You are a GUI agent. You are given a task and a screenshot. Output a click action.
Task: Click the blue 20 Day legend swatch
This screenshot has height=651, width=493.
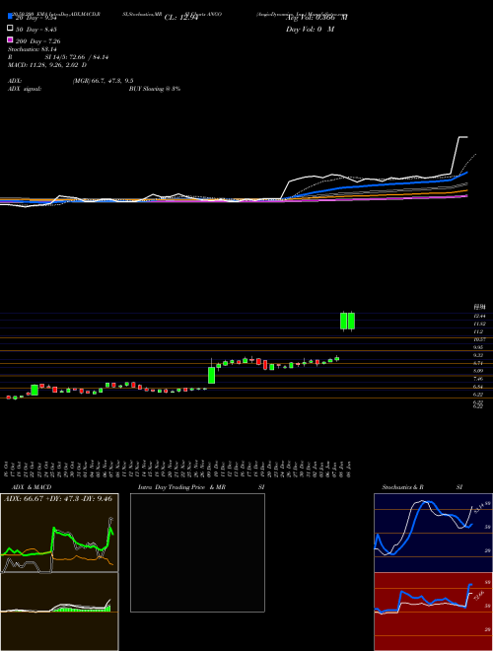click(10, 16)
